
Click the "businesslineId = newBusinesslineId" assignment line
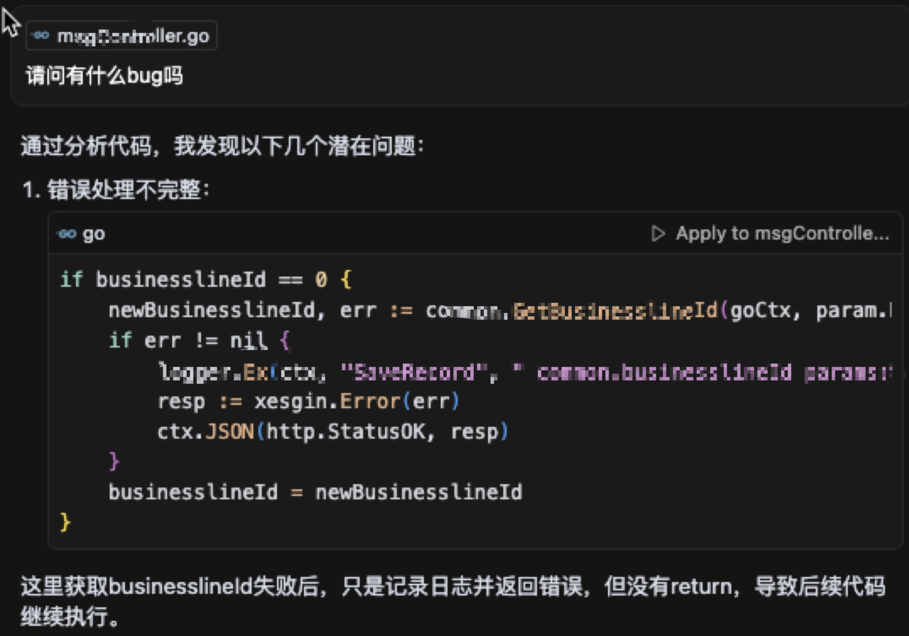tap(315, 492)
